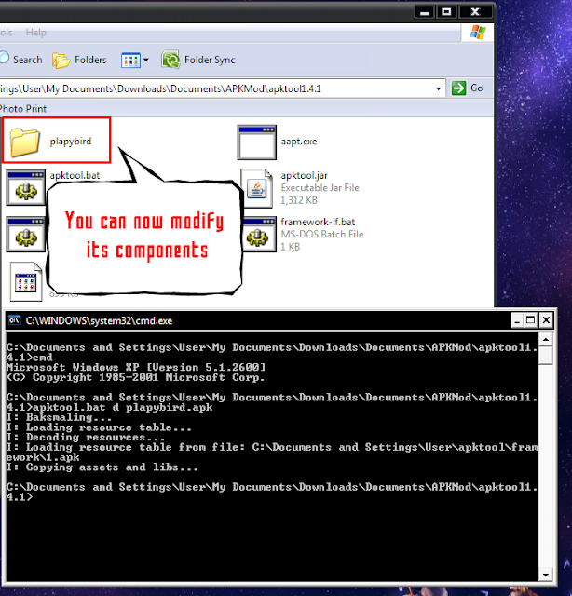Expand the Views dropdown arrow
The height and width of the screenshot is (596, 572).
(x=145, y=60)
